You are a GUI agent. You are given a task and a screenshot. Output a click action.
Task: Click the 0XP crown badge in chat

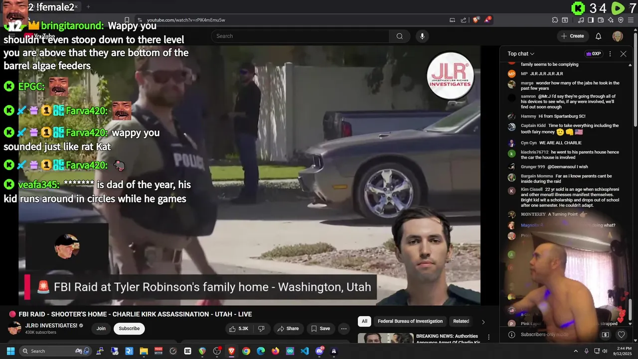[x=593, y=54]
